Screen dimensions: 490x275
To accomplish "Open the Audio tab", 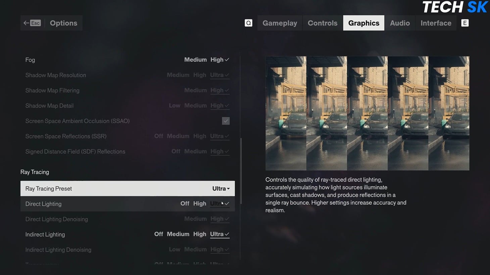I will point(400,23).
